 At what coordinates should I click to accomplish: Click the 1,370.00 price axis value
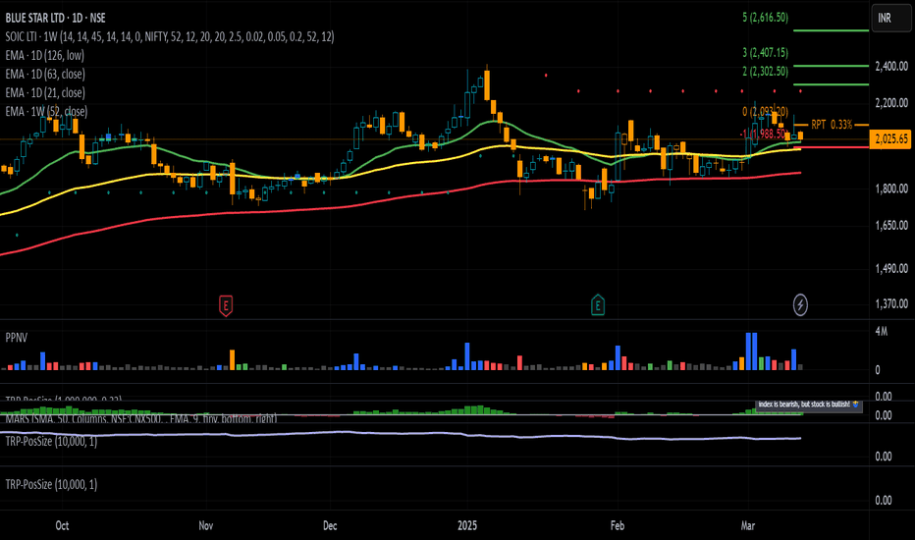(891, 303)
